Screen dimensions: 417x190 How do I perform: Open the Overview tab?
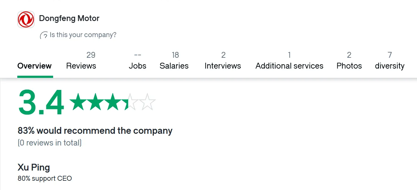(x=35, y=66)
